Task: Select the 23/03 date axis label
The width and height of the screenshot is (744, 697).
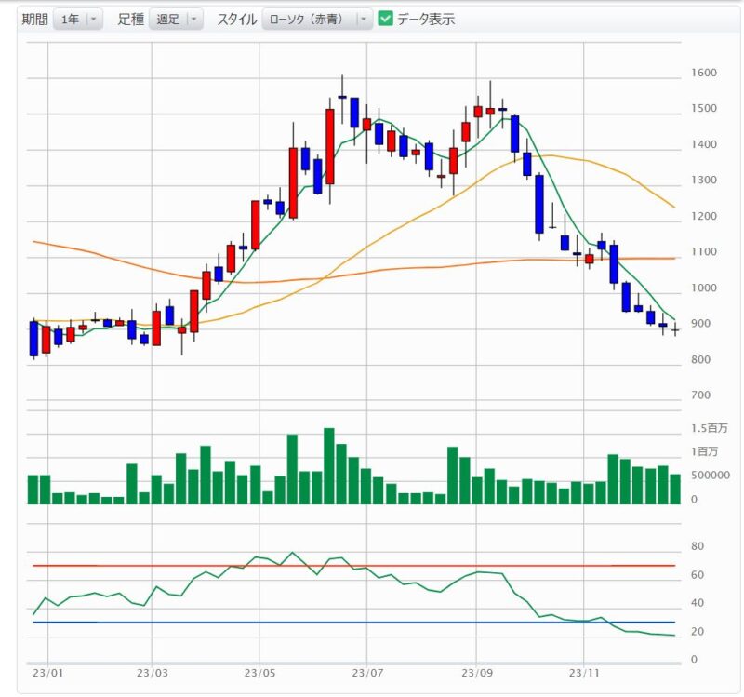Action: 153,673
